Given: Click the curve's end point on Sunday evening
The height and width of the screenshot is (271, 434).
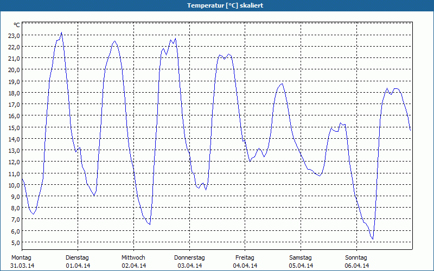Looking at the screenshot, I should (410, 130).
